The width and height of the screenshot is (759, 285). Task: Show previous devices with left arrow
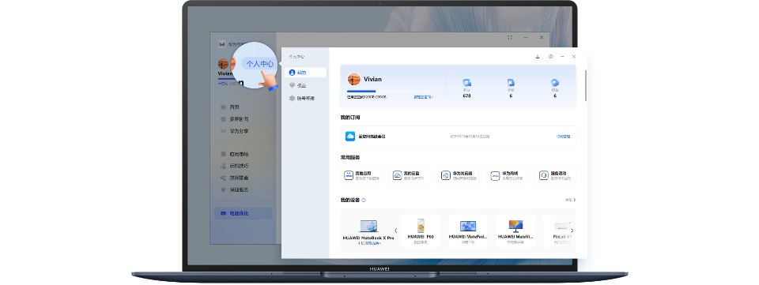point(395,231)
